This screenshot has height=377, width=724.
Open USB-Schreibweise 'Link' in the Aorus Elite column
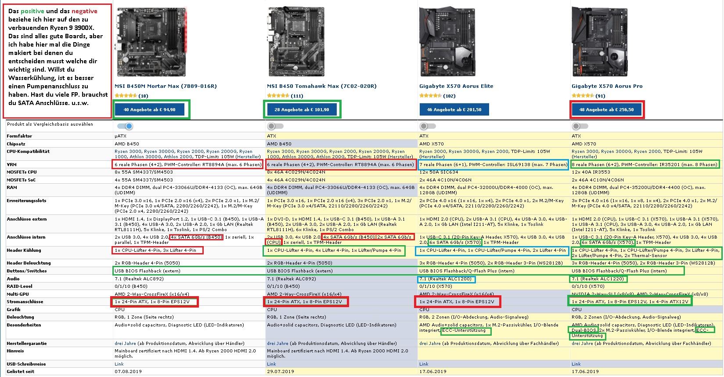point(424,364)
